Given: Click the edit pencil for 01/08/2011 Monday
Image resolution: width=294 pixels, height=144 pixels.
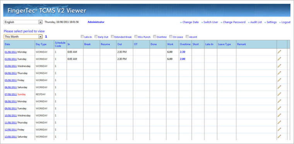Looking at the screenshot, I should [279, 52].
